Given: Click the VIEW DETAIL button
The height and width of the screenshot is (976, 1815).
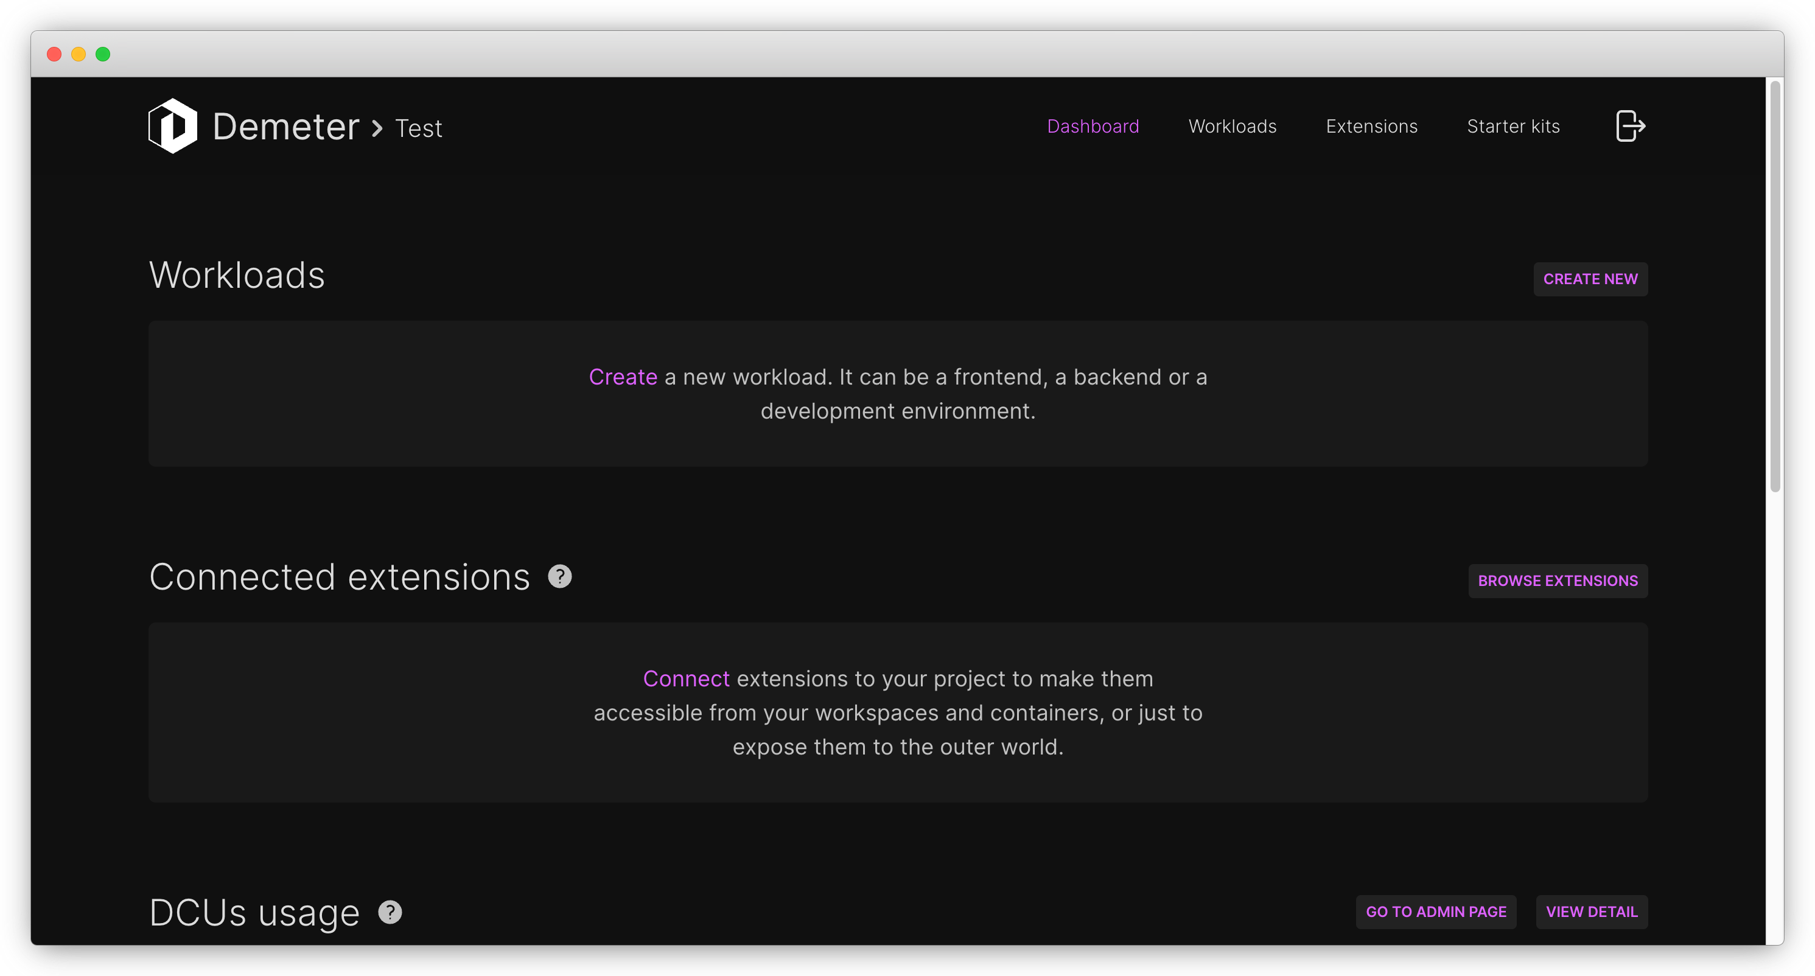Looking at the screenshot, I should pyautogui.click(x=1591, y=912).
